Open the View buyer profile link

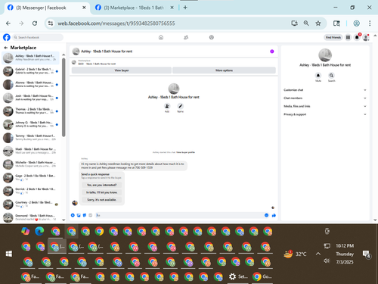coord(185,152)
